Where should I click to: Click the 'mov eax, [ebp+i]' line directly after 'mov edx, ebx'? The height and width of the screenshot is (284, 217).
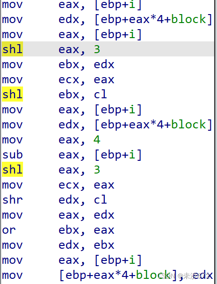tap(72, 260)
